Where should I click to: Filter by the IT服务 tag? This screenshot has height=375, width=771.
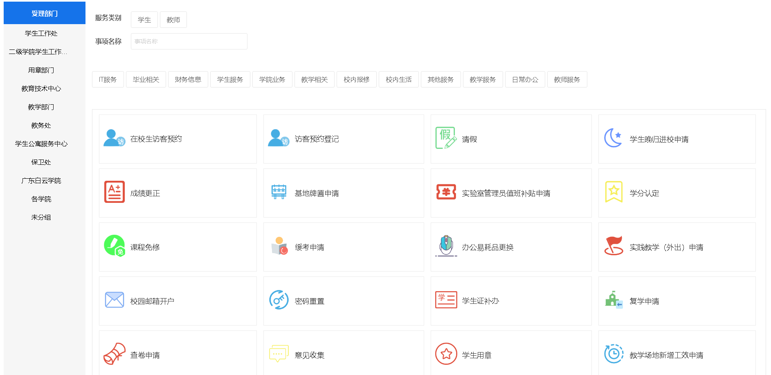[x=108, y=79]
